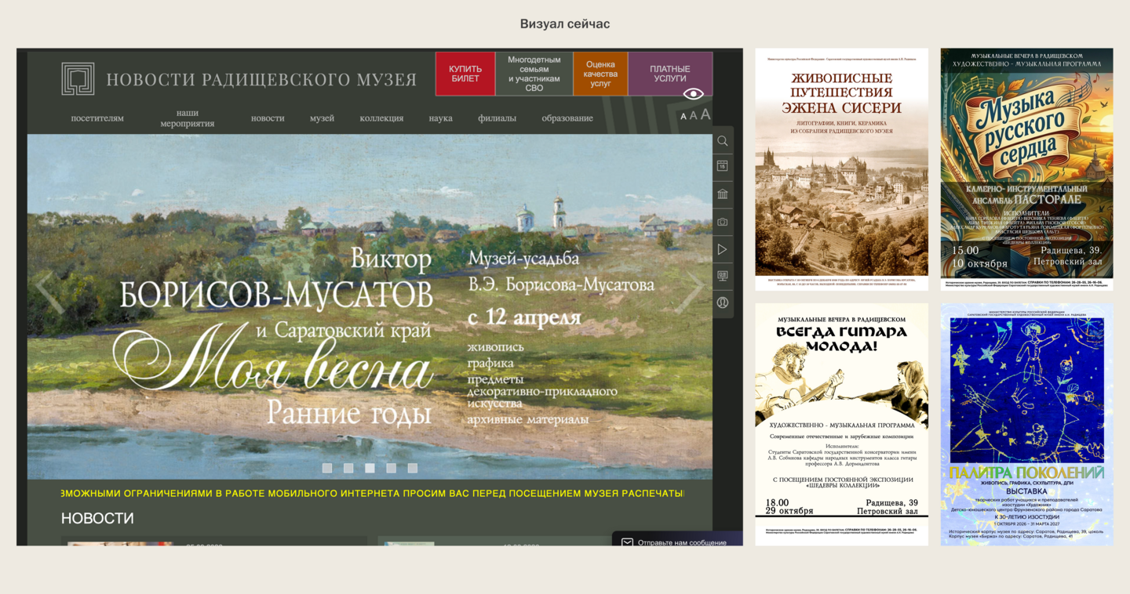
Task: Open the calendar icon in sidebar
Action: [723, 166]
